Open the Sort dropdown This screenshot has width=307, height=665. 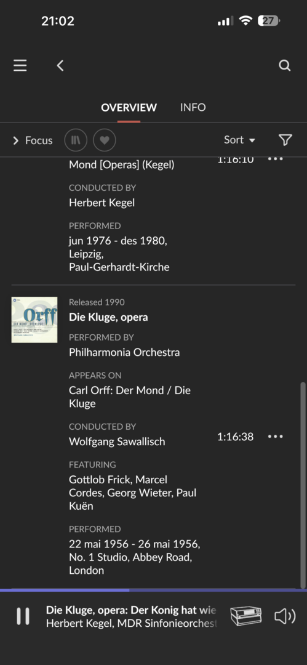coord(239,140)
